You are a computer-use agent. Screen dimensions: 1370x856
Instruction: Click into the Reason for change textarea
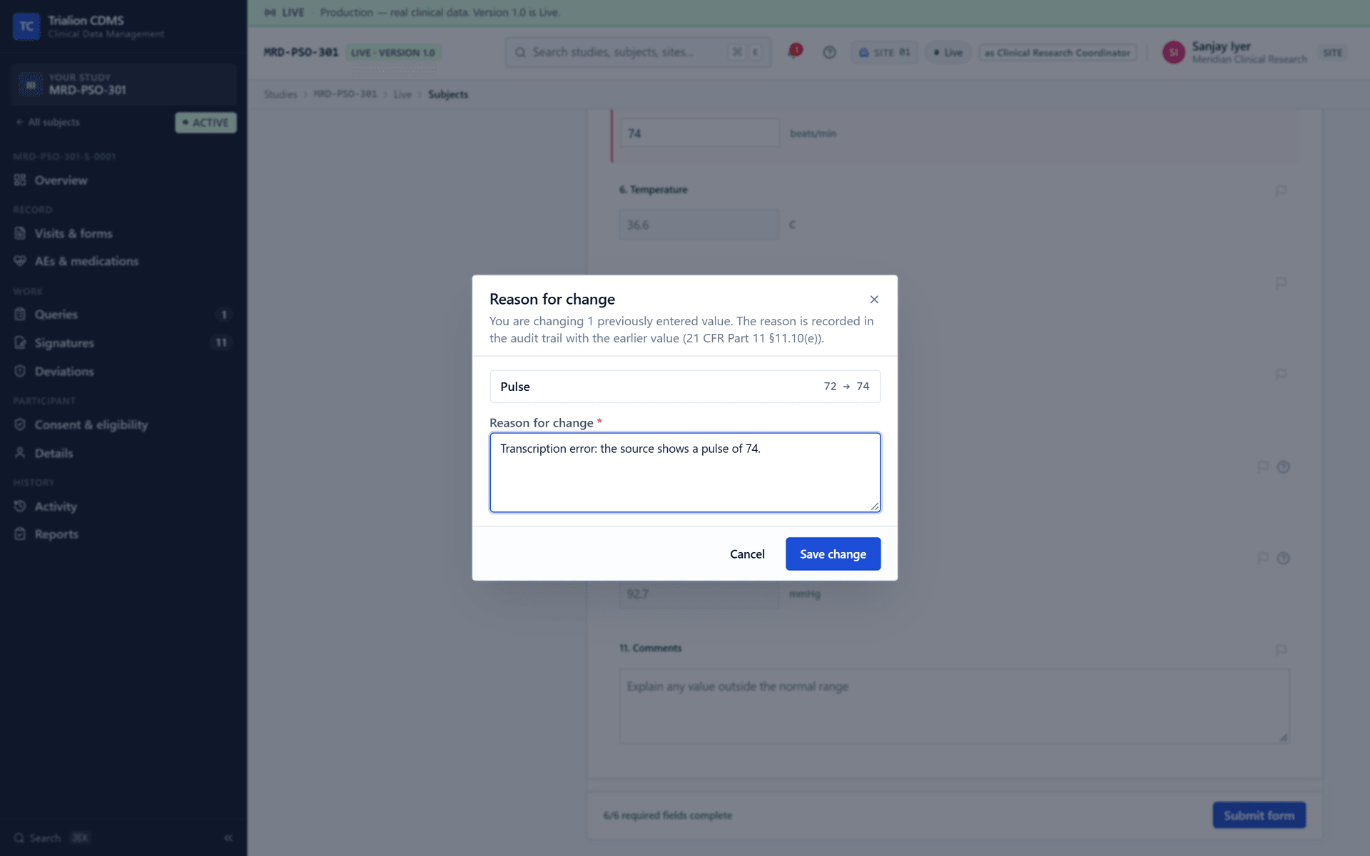(685, 472)
